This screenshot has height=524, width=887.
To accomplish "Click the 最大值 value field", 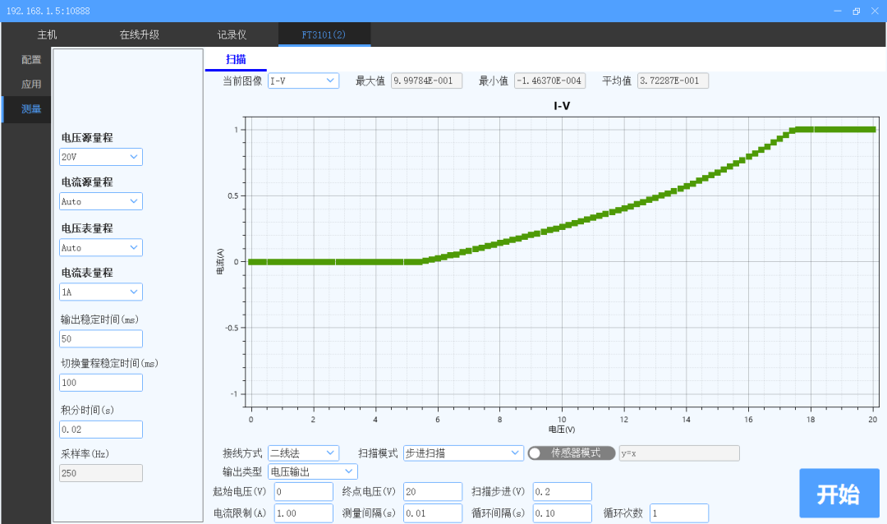I will (x=426, y=81).
